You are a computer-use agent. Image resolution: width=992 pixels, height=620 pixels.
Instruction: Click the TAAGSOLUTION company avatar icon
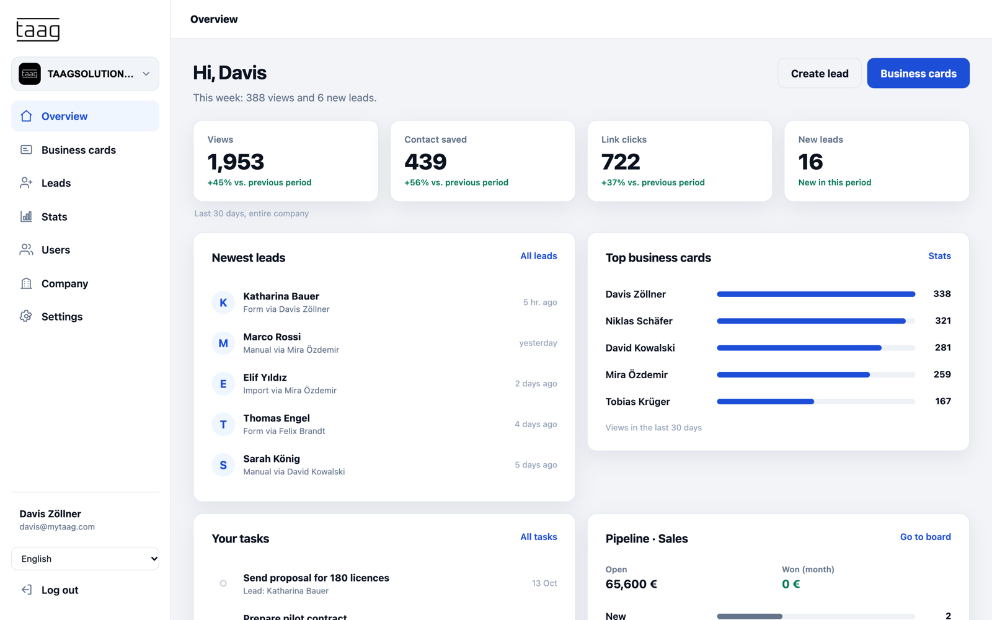(x=30, y=74)
